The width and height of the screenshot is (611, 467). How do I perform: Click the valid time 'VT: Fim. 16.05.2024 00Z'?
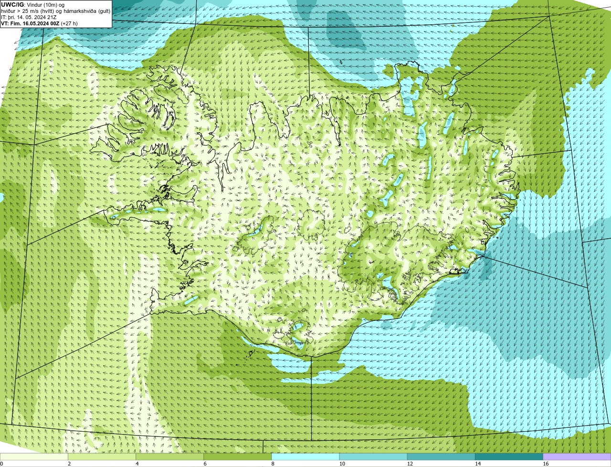(x=30, y=23)
